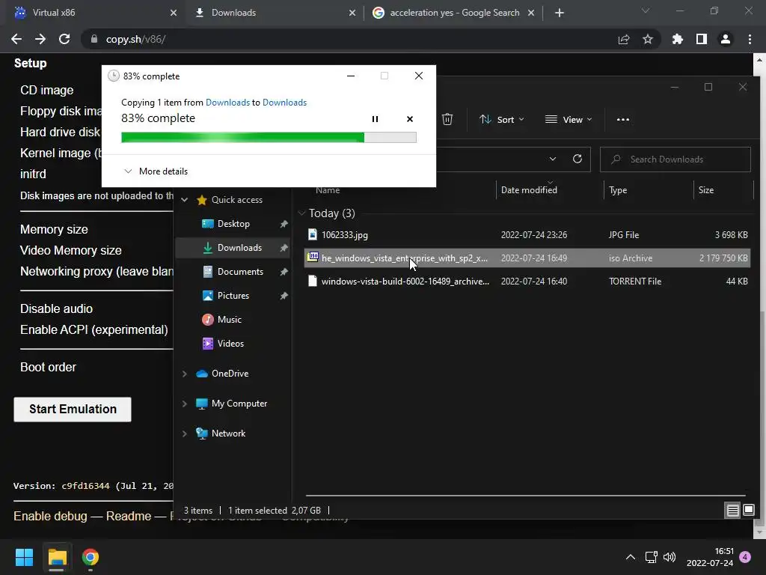This screenshot has width=766, height=575.
Task: Click File Explorer on the taskbar
Action: click(x=57, y=557)
